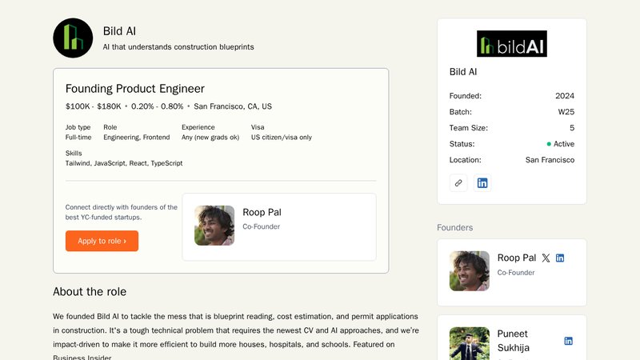
Task: Click the bildAI banner logo in sidebar
Action: 511,43
